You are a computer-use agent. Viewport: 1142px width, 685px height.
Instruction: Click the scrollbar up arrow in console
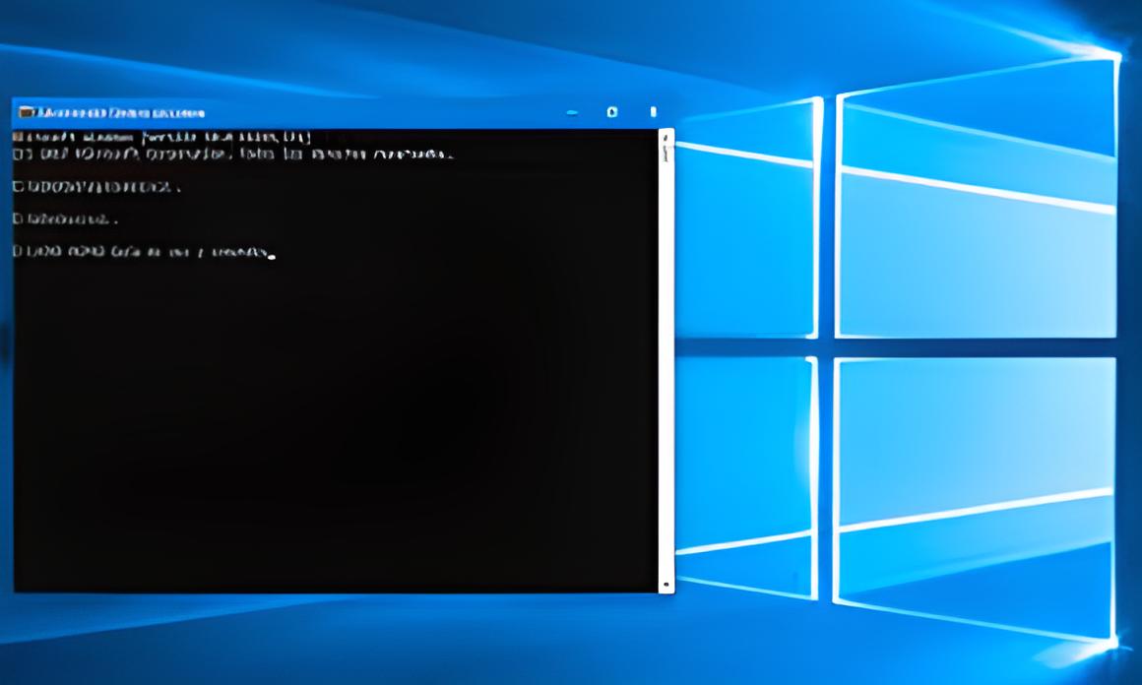pos(666,137)
